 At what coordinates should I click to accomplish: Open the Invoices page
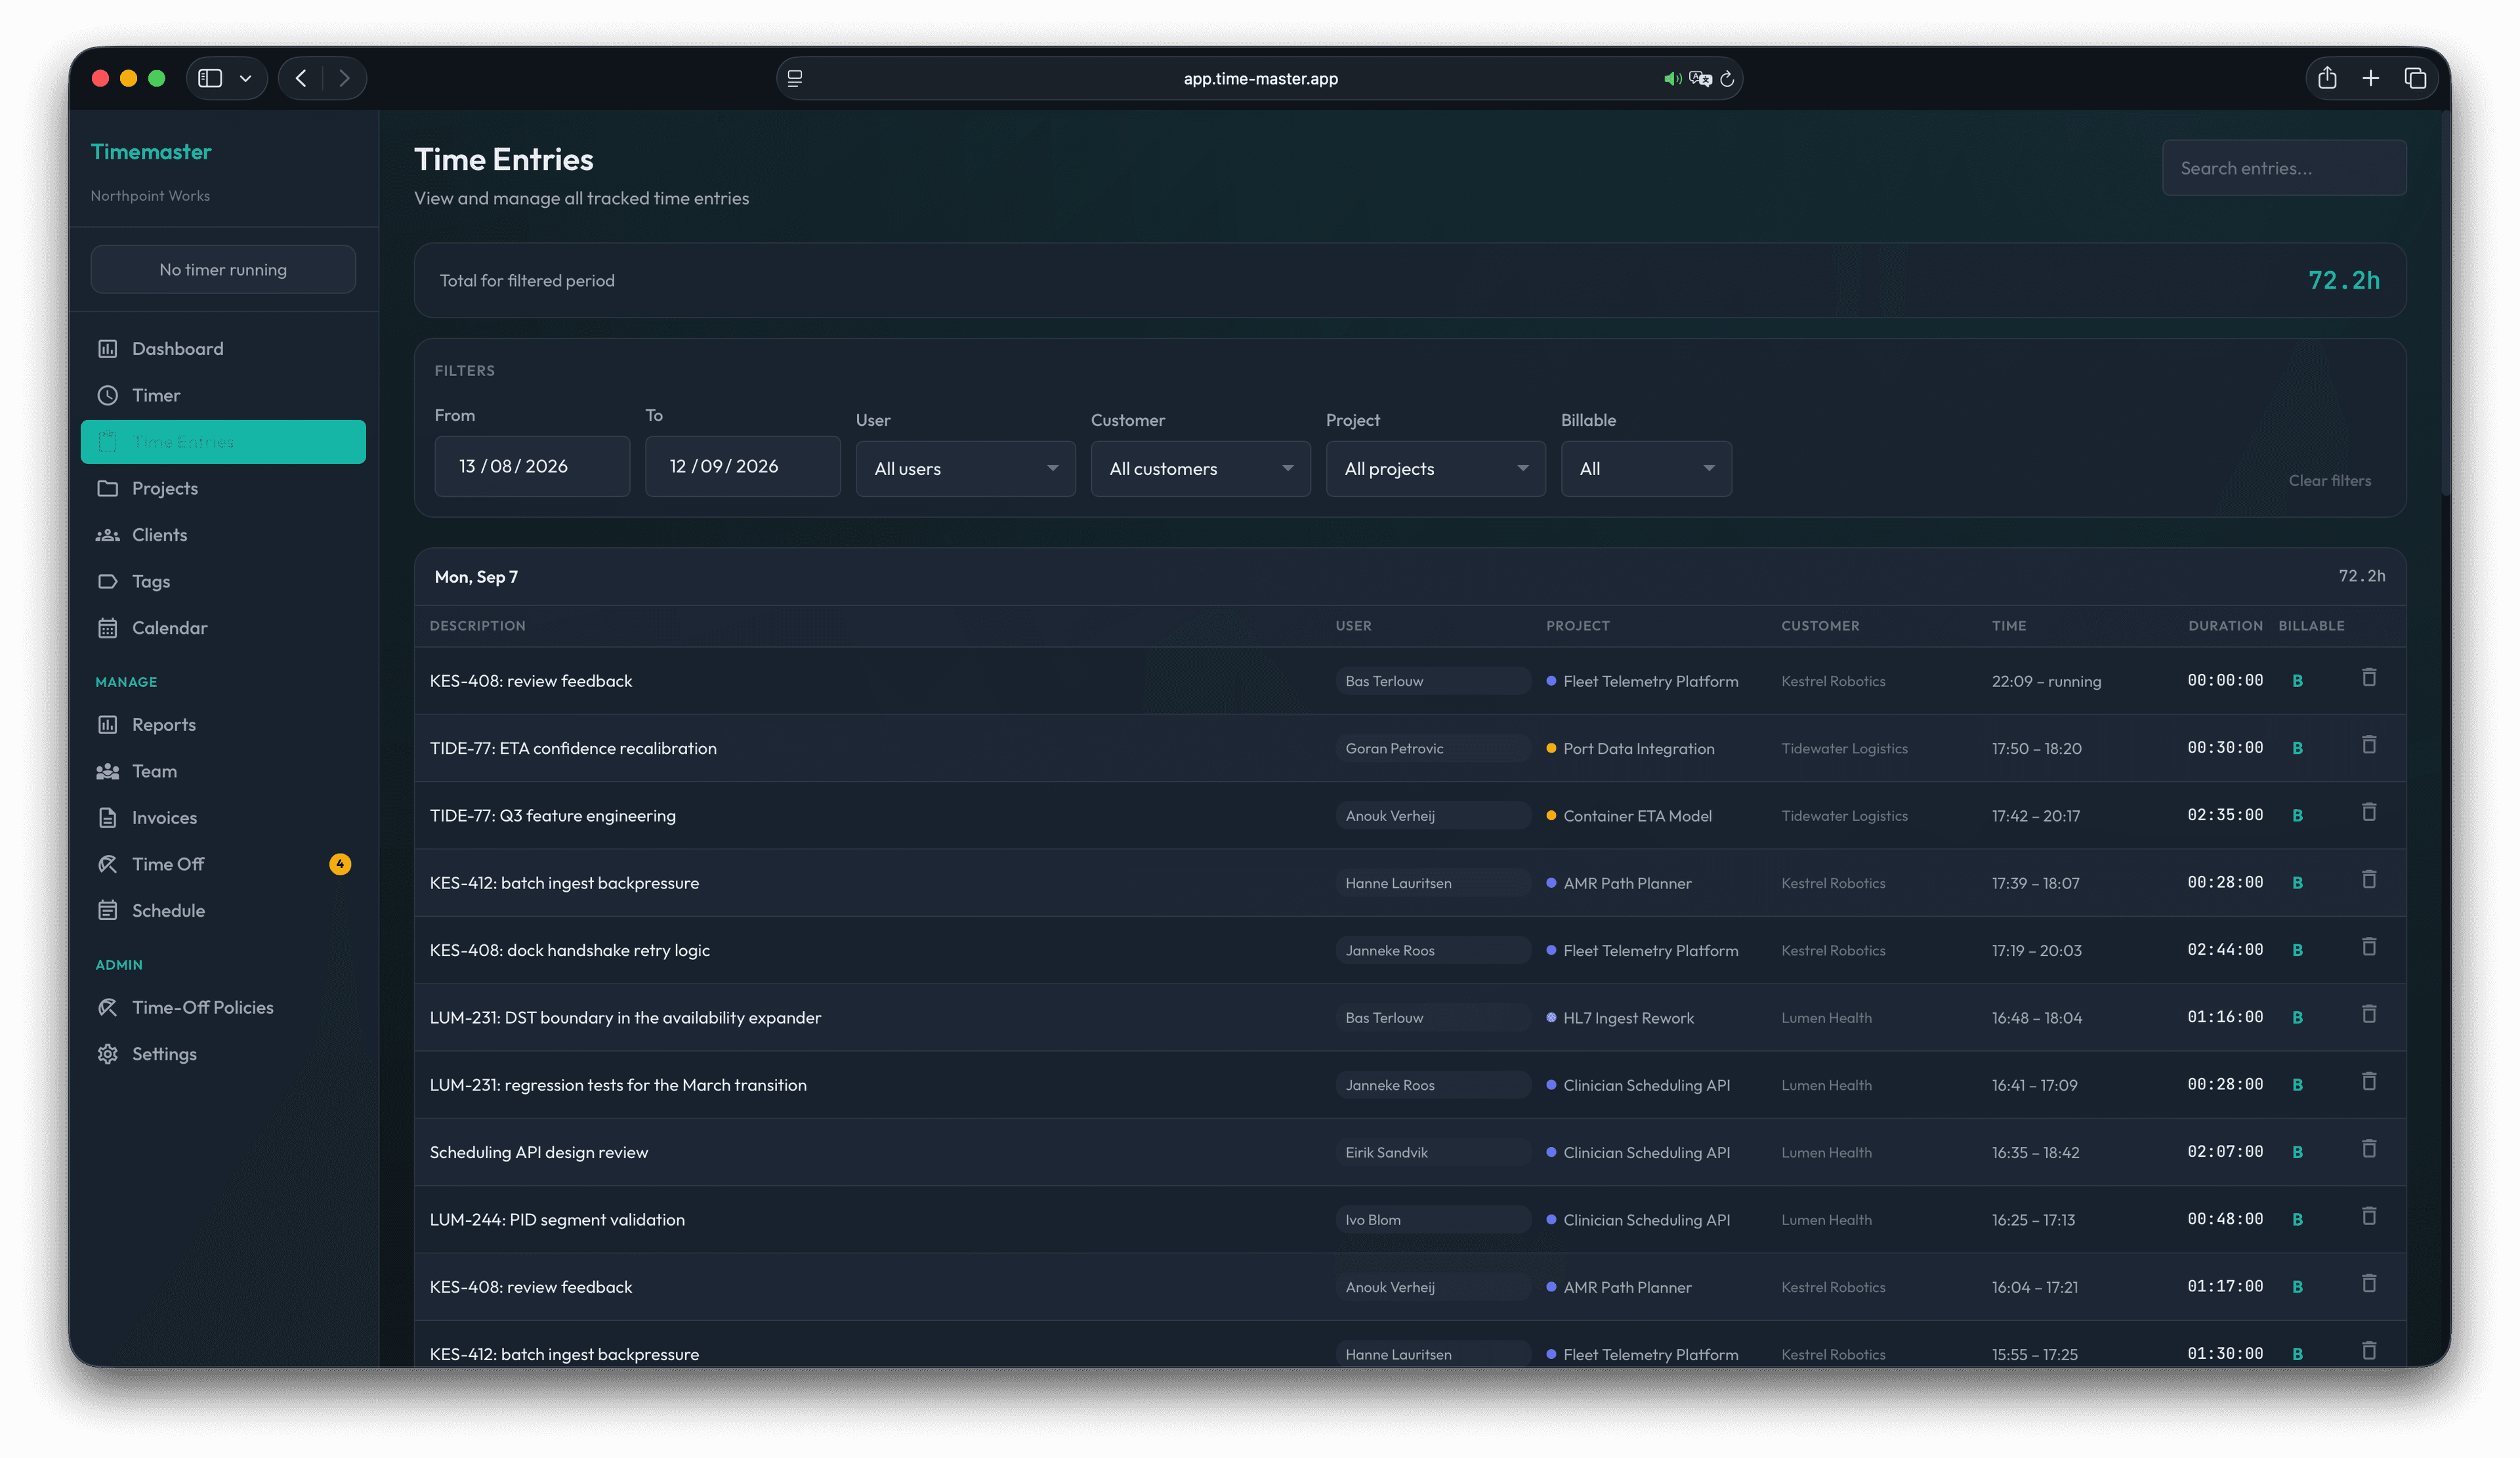click(x=223, y=818)
